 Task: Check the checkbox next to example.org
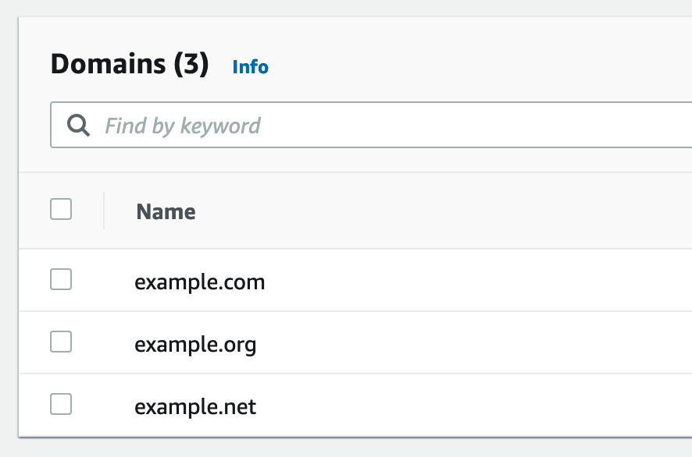click(60, 342)
